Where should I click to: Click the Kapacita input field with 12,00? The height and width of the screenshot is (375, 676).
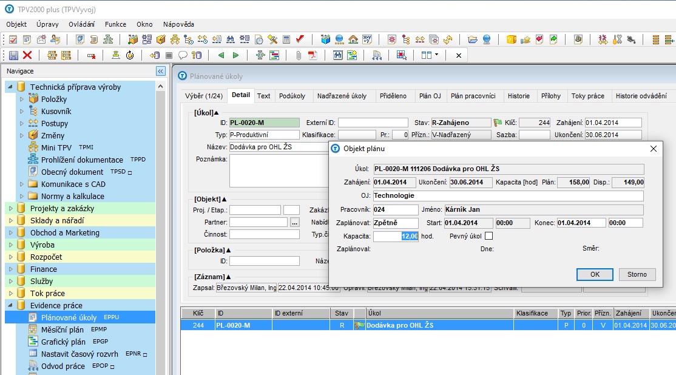(396, 236)
